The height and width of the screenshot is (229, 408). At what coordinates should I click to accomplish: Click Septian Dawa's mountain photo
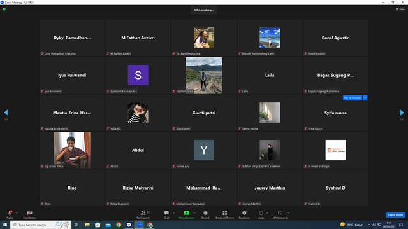pyautogui.click(x=204, y=75)
